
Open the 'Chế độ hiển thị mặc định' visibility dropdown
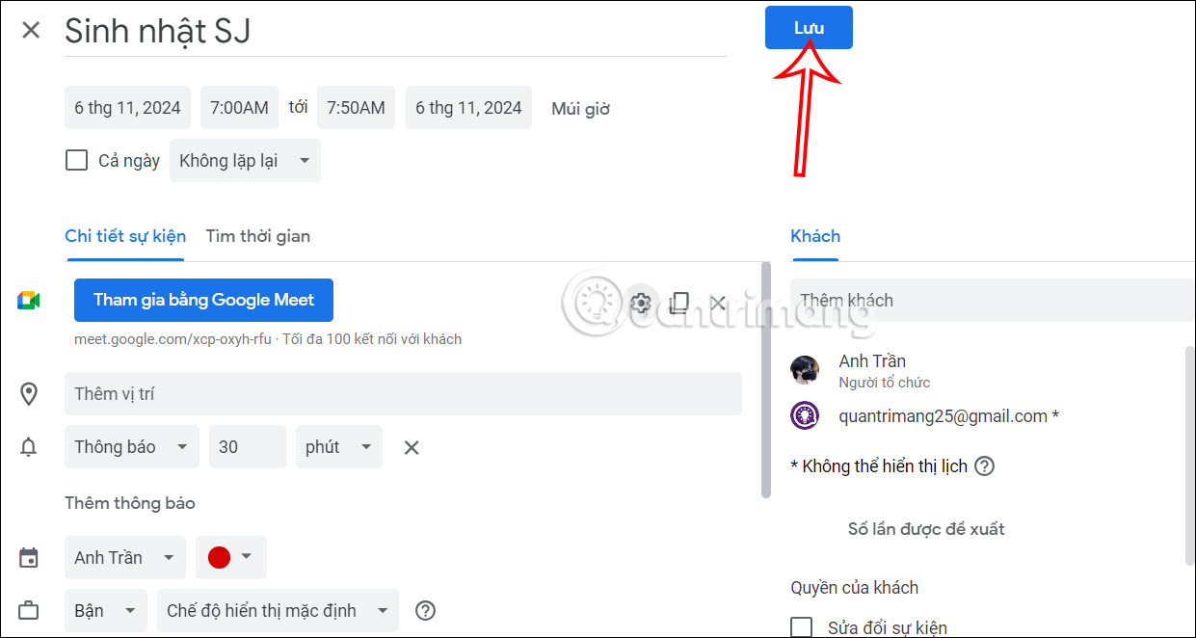click(278, 610)
